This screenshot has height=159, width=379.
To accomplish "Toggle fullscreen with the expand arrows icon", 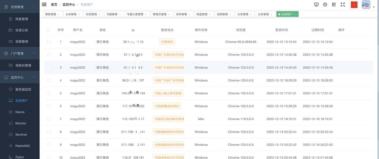I will [343, 4].
